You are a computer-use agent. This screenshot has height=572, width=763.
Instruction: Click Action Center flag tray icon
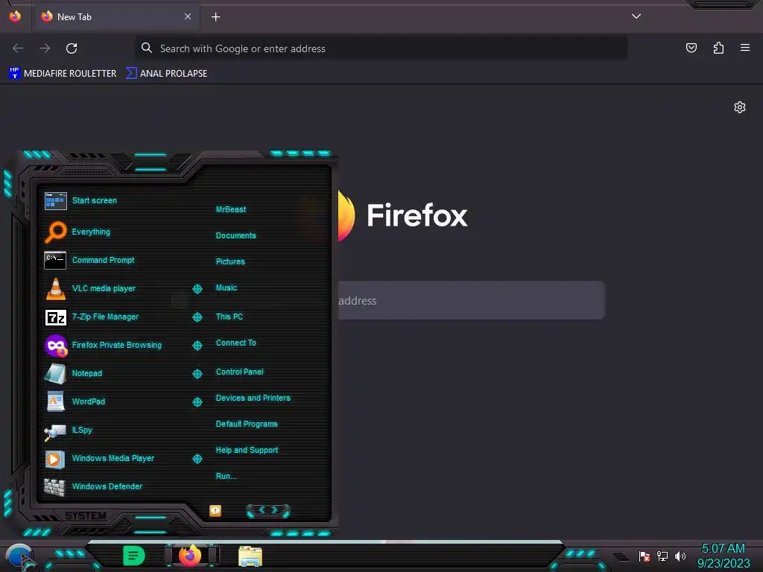tap(645, 556)
